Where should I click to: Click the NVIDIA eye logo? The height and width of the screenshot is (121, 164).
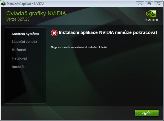[151, 14]
